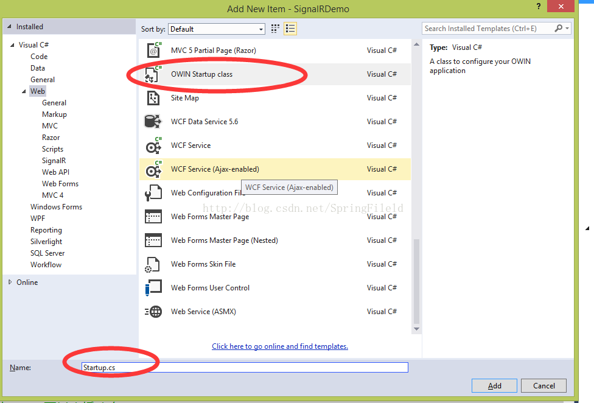The width and height of the screenshot is (594, 403).
Task: Select the Web Service (ASMX) row
Action: pyautogui.click(x=276, y=311)
